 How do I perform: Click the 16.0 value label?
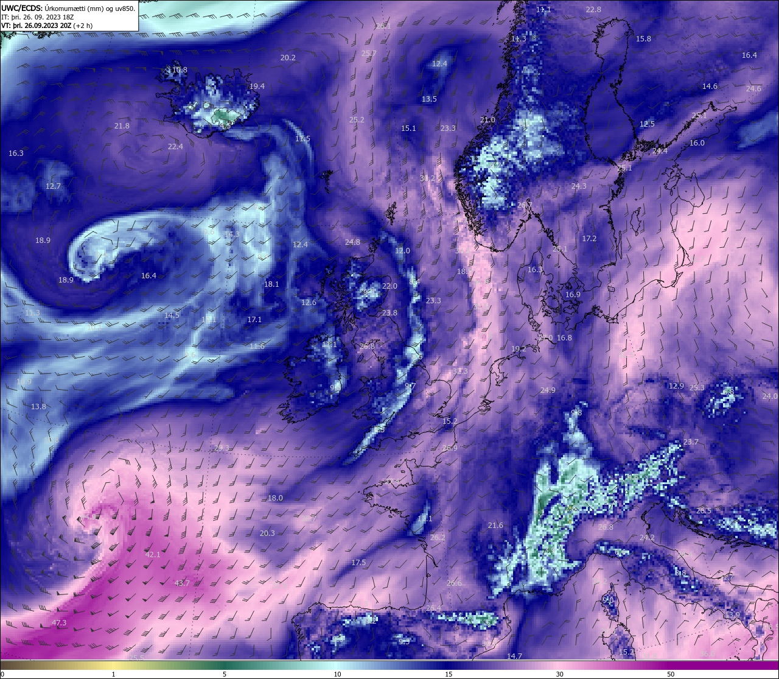697,142
